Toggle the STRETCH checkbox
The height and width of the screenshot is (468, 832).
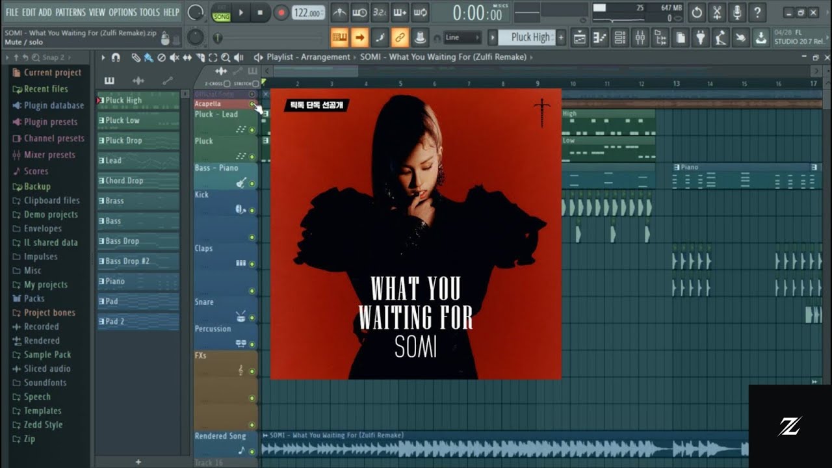pos(255,84)
